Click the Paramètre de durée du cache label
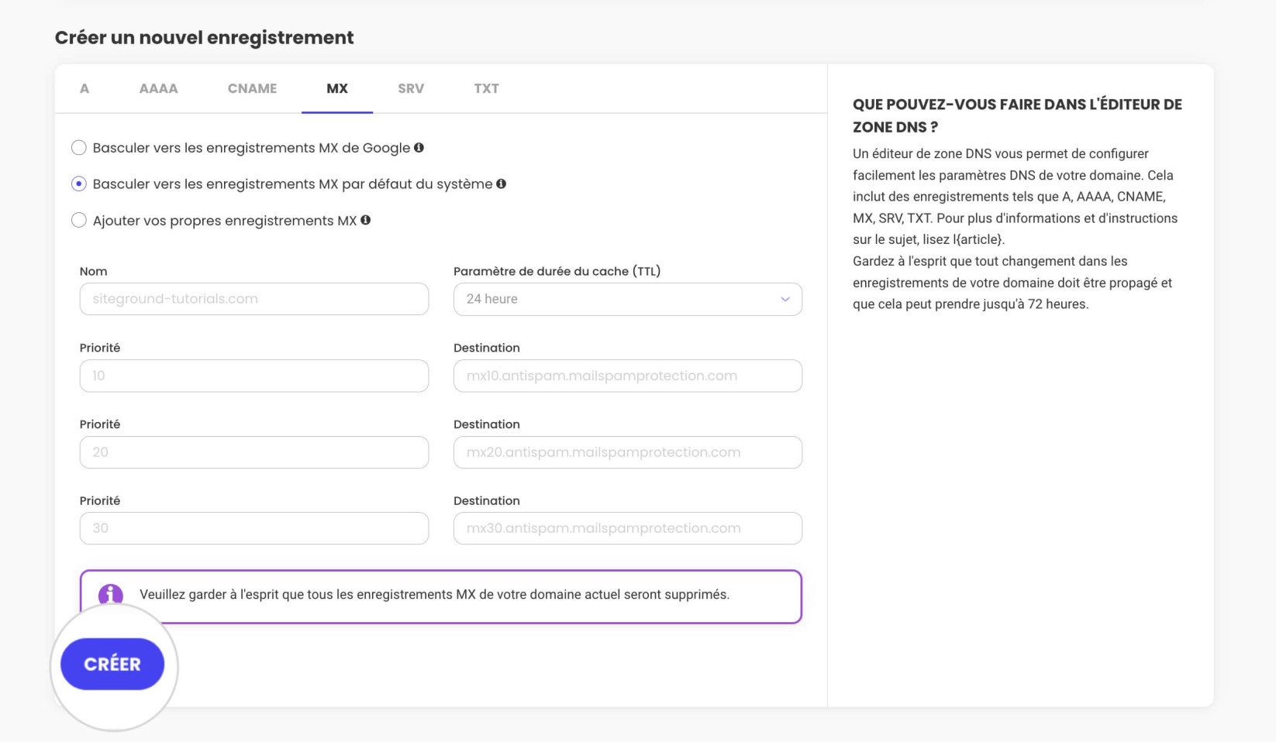This screenshot has width=1276, height=742. pyautogui.click(x=557, y=271)
